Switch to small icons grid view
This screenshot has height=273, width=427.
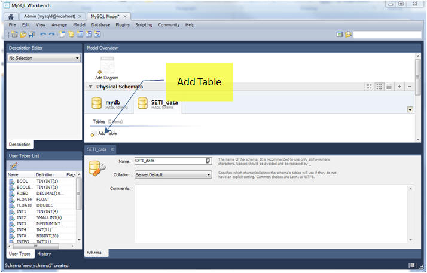point(379,87)
